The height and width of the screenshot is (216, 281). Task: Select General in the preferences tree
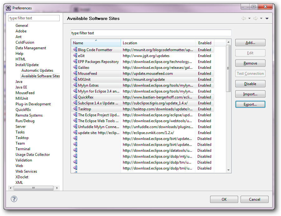pyautogui.click(x=22, y=26)
